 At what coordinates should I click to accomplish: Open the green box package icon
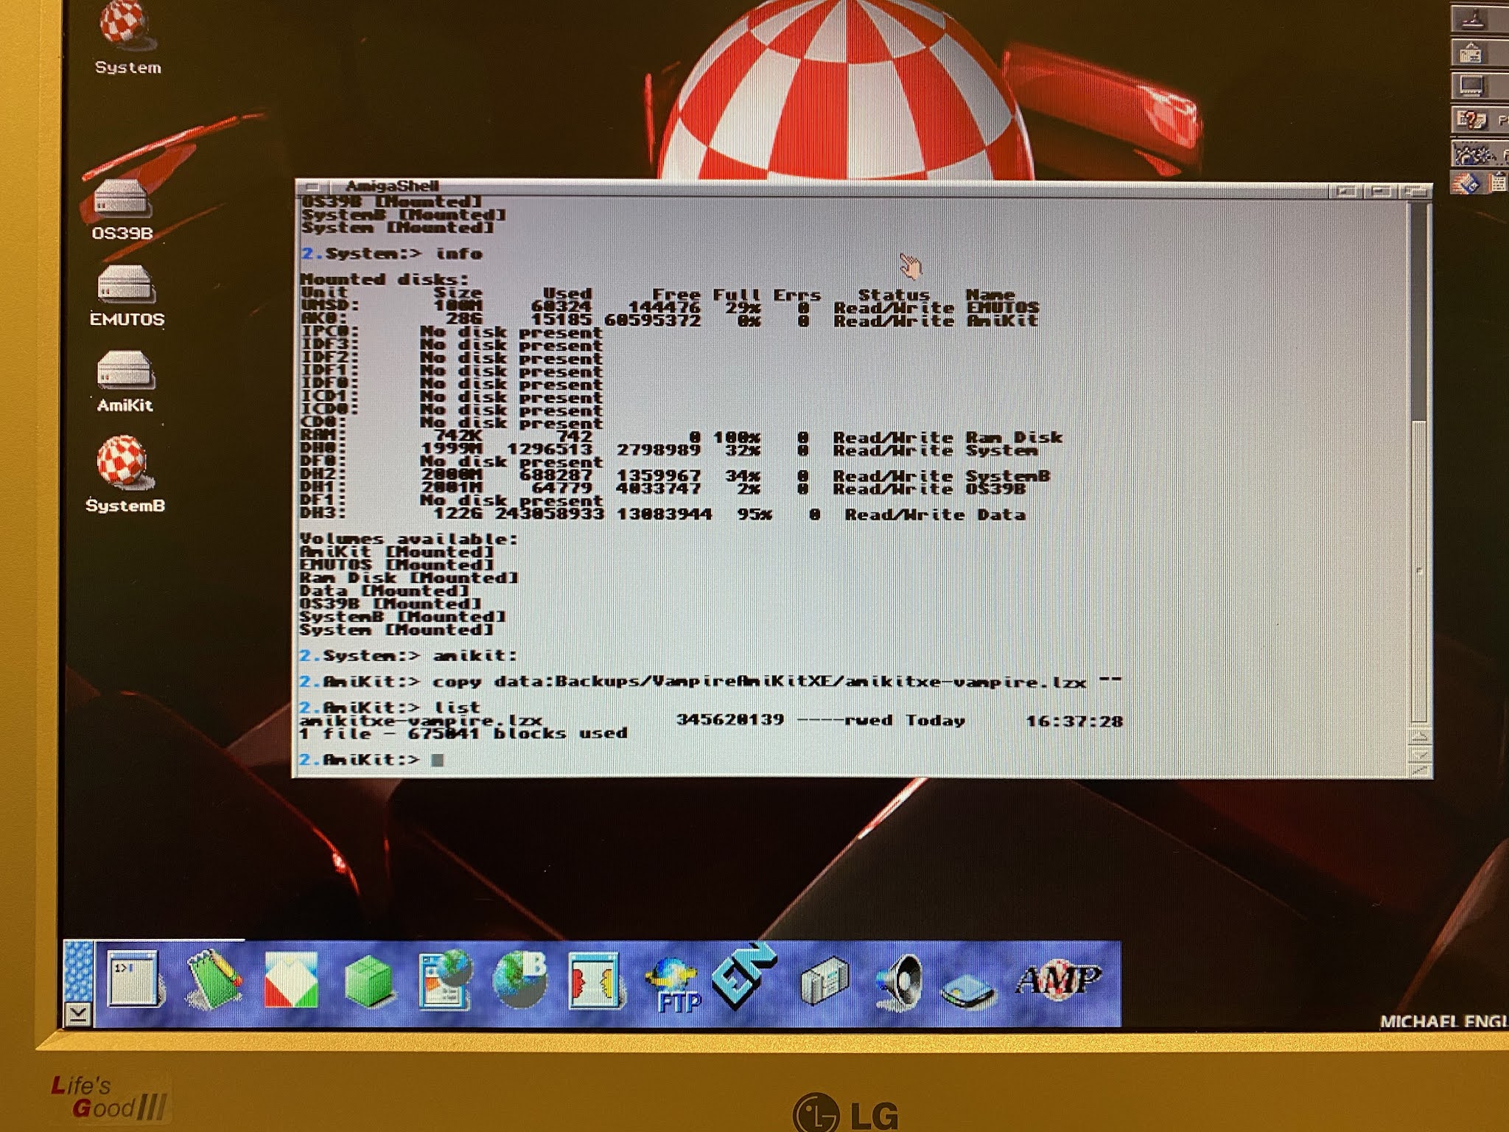coord(368,982)
